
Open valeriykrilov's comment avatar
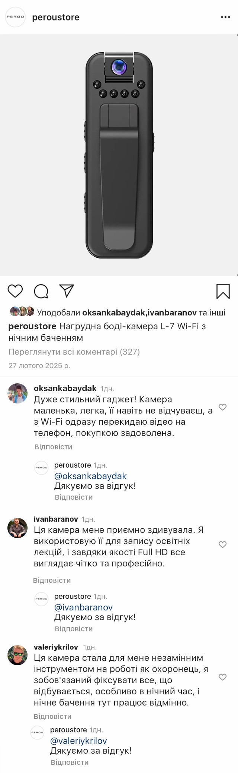(x=18, y=655)
